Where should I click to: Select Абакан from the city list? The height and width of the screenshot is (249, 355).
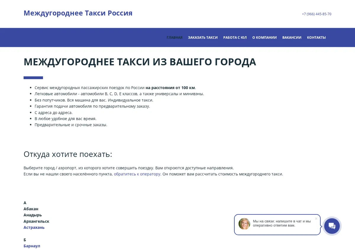coord(31,209)
